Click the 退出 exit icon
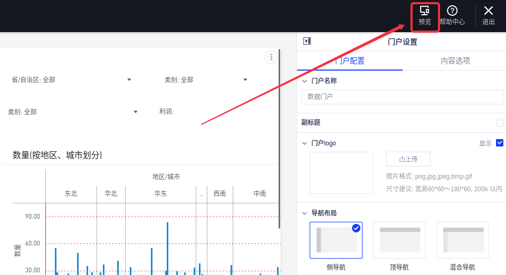Viewport: 506px width, 275px height. click(x=489, y=16)
